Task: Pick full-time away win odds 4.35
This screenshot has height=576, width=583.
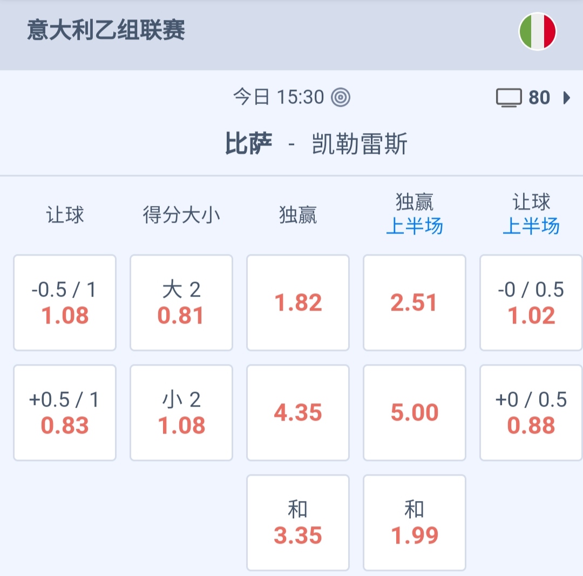Action: [298, 413]
